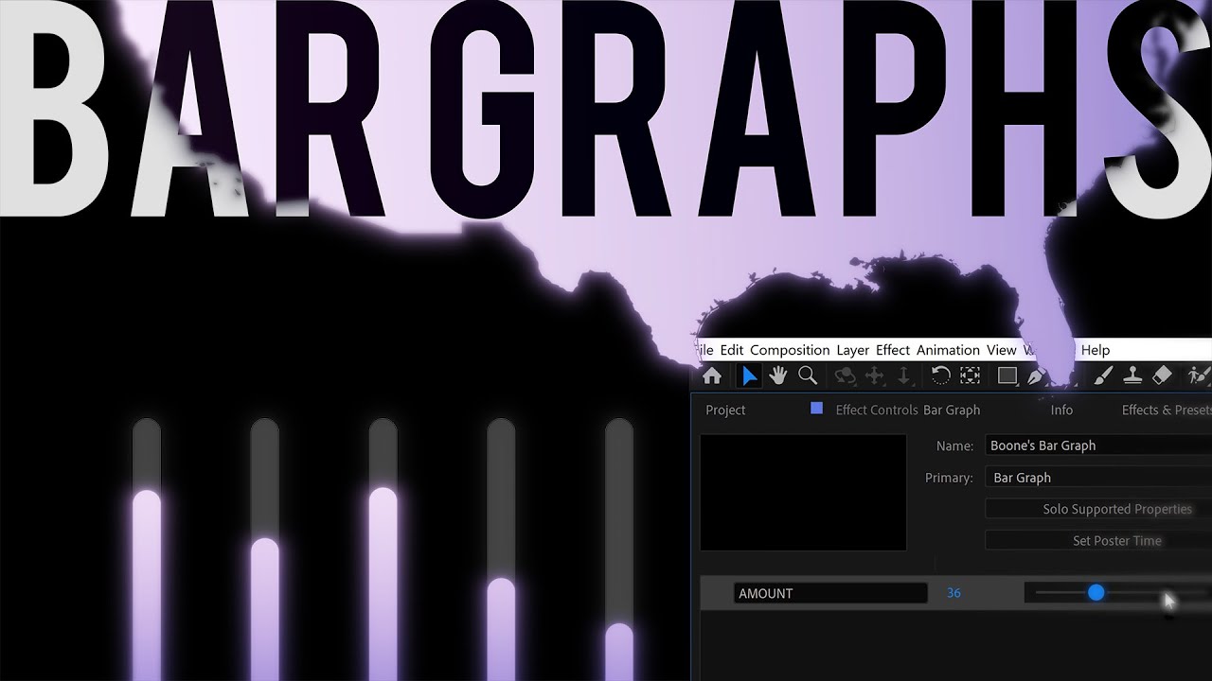Click the Name field Boone's Bar Graph

1098,445
